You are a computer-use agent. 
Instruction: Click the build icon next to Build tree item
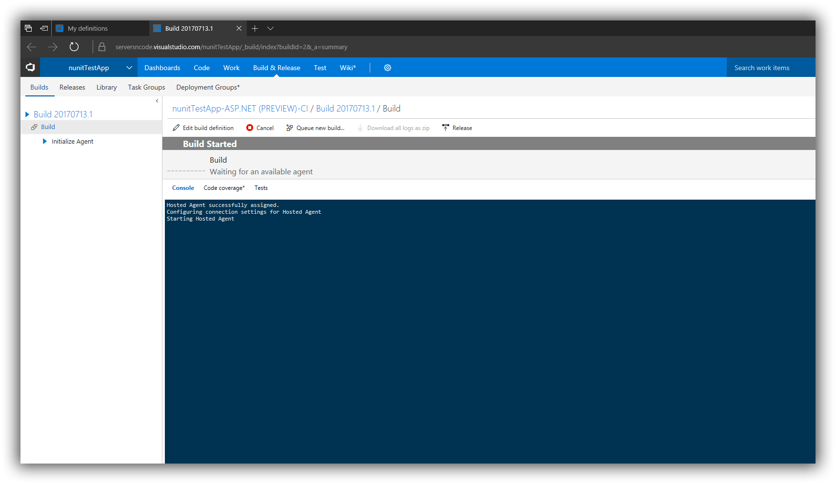pos(34,127)
